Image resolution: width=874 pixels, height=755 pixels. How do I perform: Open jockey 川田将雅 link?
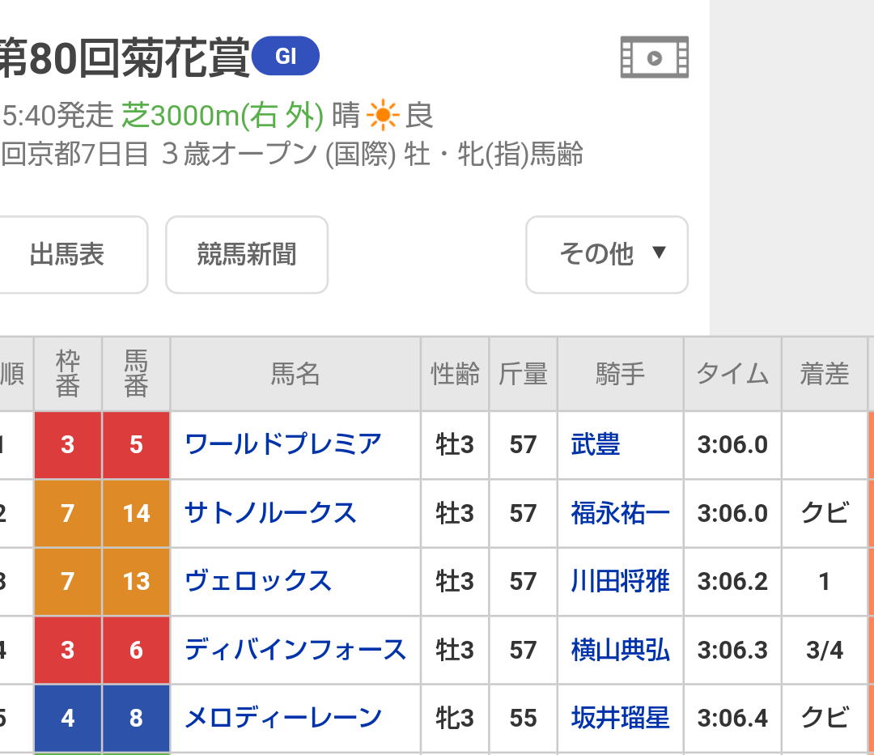pyautogui.click(x=621, y=581)
